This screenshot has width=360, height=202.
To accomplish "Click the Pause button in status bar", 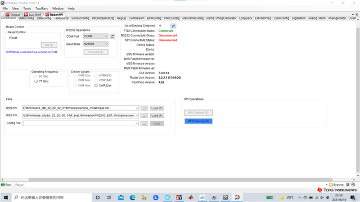I will (x=19, y=185).
